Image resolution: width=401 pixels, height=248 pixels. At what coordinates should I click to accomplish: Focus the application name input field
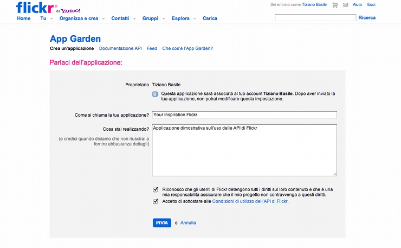point(244,115)
